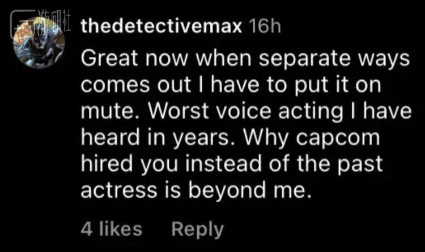This screenshot has height=252, width=425.
Task: Reply to thedetectivemax's comment
Action: click(x=197, y=229)
